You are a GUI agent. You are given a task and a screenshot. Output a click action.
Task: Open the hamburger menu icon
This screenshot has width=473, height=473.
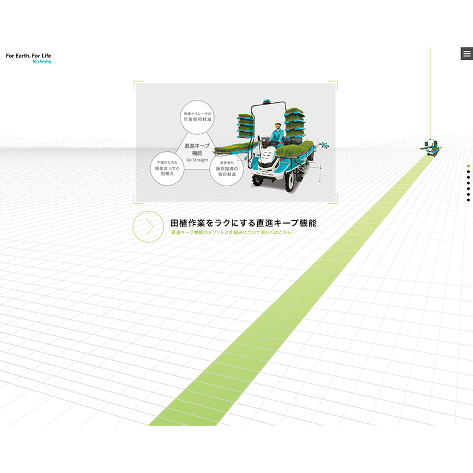pos(466,54)
